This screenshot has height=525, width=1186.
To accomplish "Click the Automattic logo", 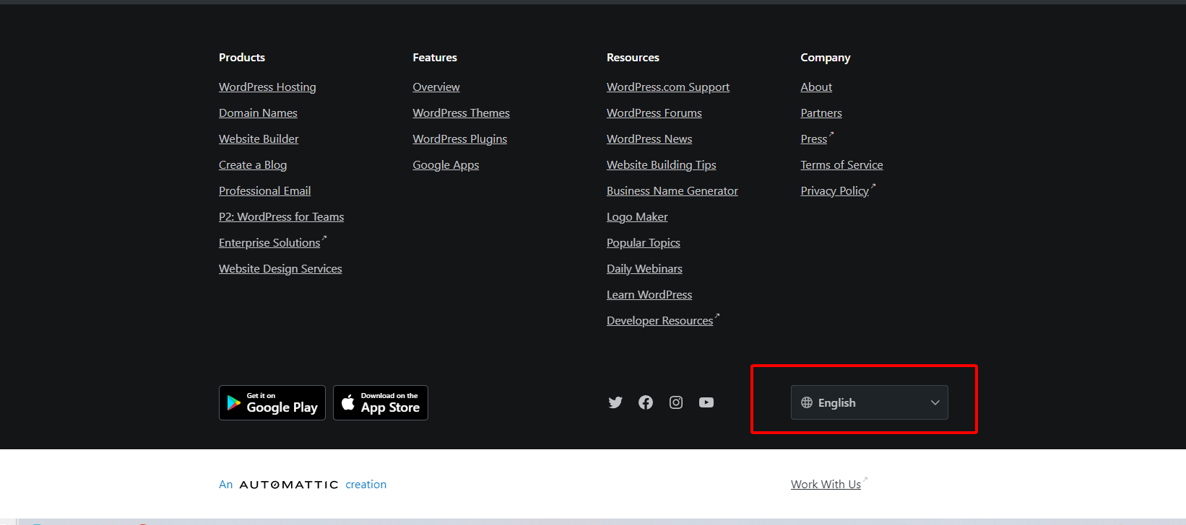I will pos(289,485).
